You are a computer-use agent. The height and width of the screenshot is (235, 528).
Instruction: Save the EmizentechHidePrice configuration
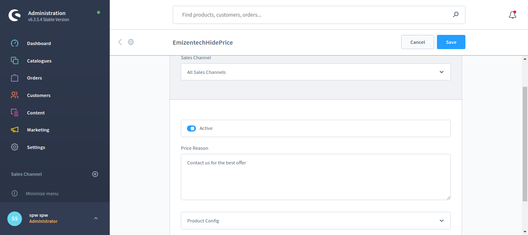click(451, 42)
